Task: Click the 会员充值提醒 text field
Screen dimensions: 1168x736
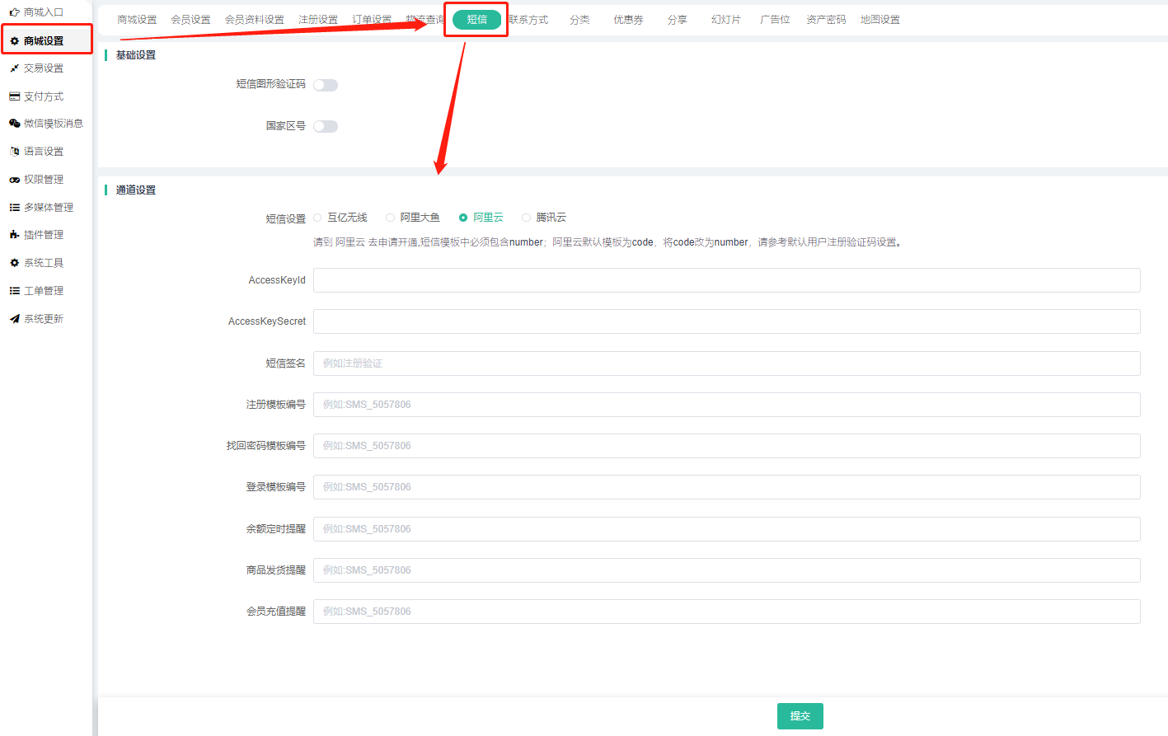Action: (727, 612)
